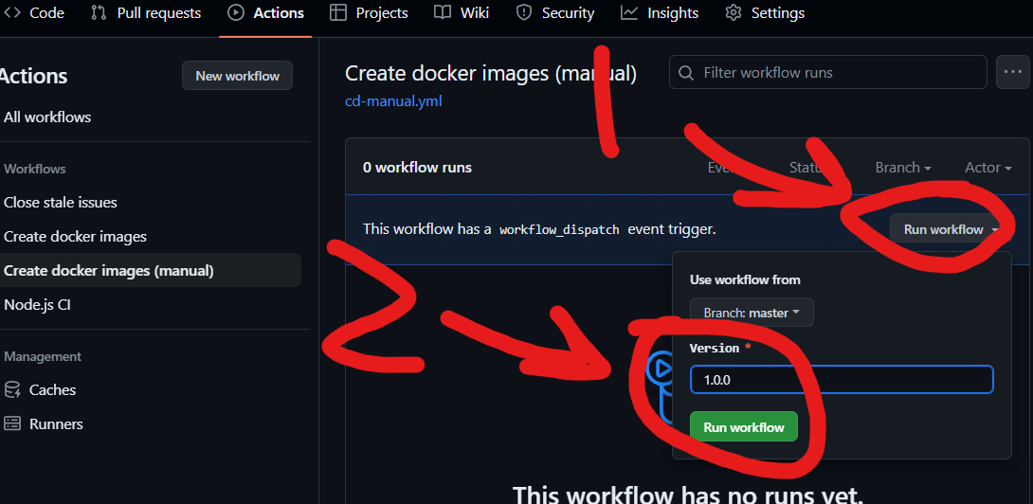Image resolution: width=1033 pixels, height=504 pixels.
Task: Open the Pull requests tab
Action: point(146,12)
